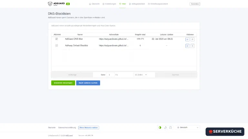Open the Einrichtungsassistent tab

(x=158, y=4)
